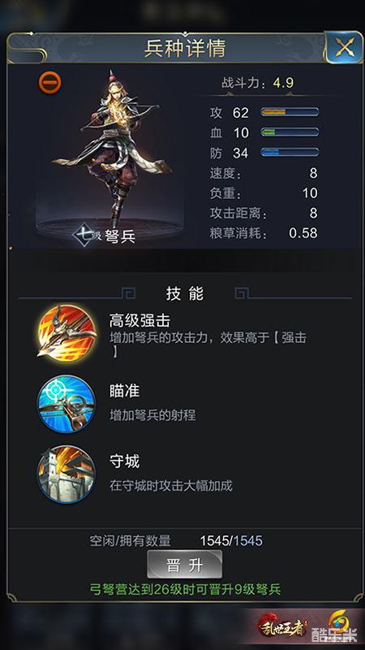Screen dimensions: 365x650
Task: Click the 七级 level diamond badge
Action: point(84,236)
